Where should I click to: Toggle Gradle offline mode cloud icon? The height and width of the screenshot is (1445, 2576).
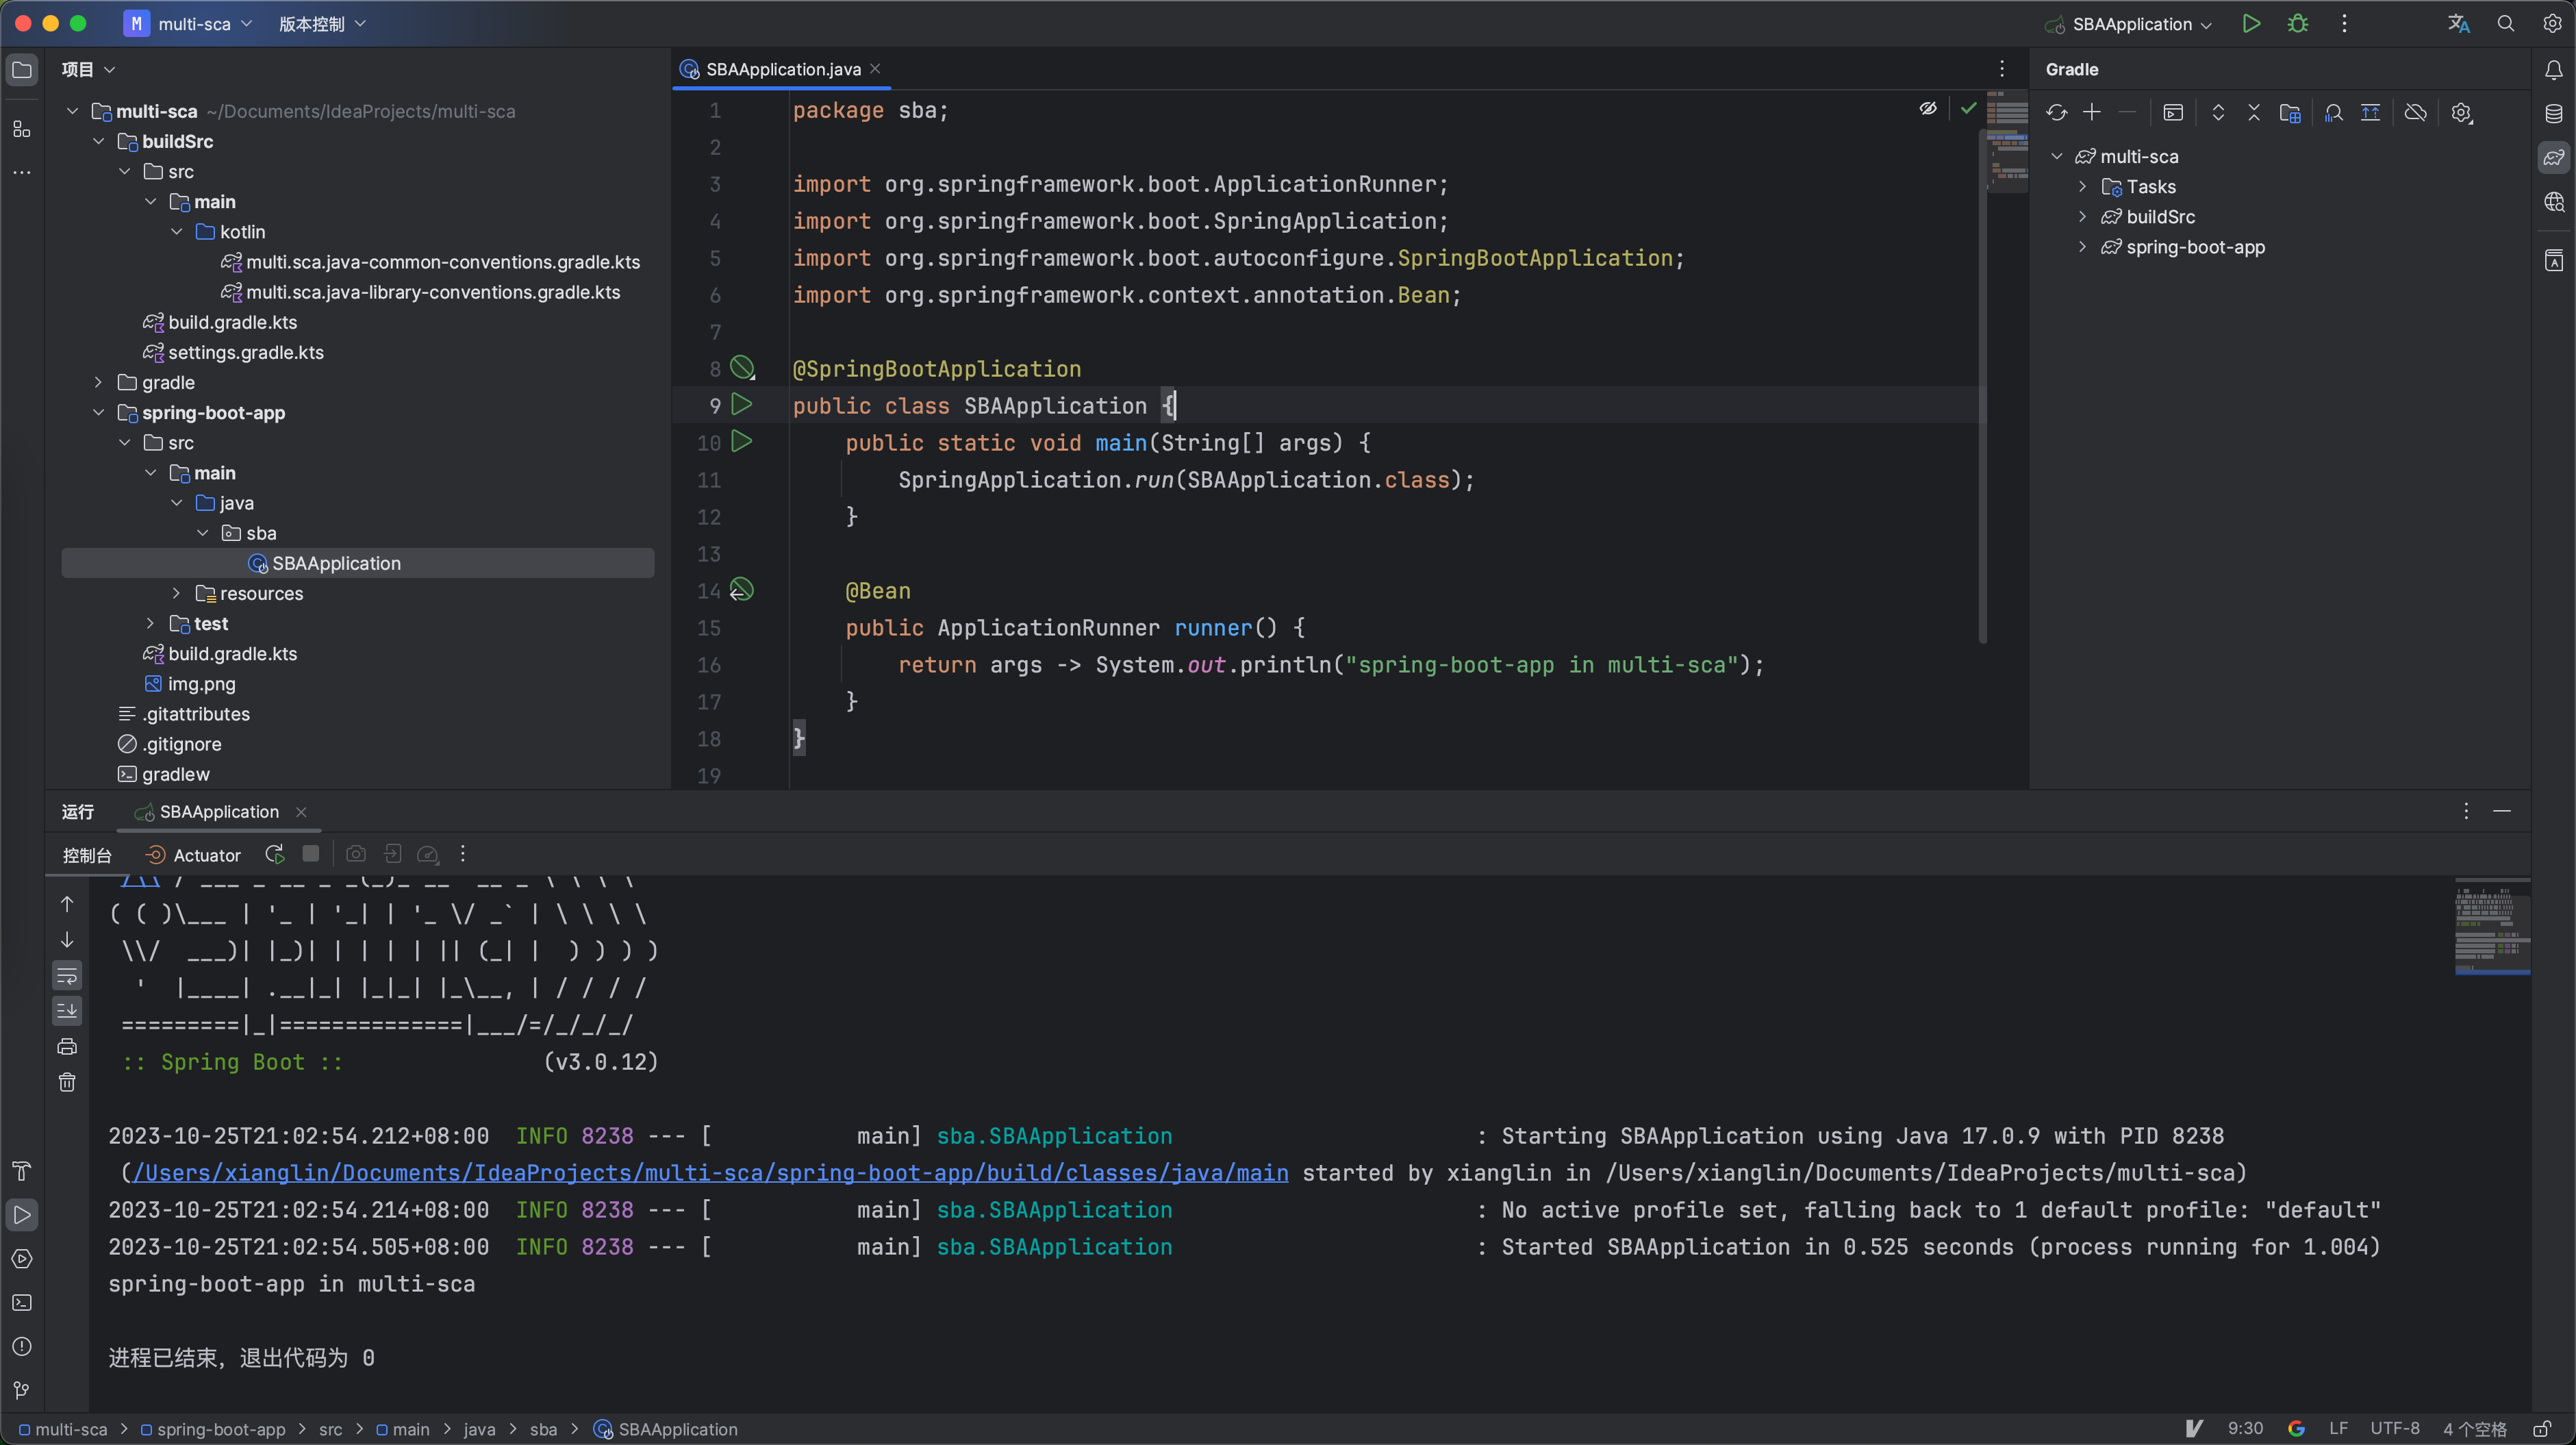coord(2415,113)
